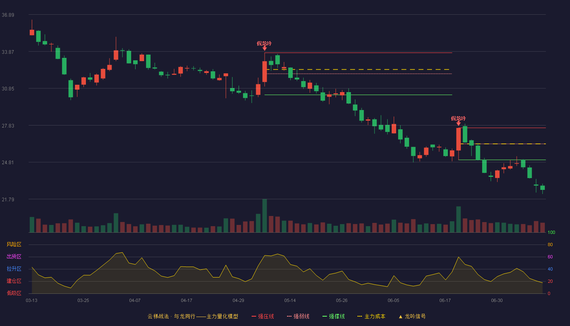Click the first 假龙吟 red arrow marker
The width and height of the screenshot is (570, 326).
pos(265,48)
